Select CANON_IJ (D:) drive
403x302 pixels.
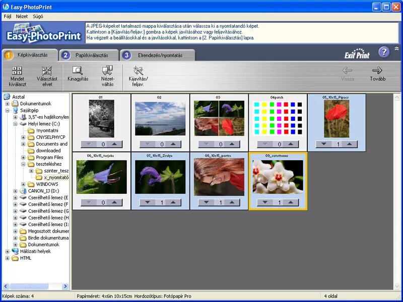pyautogui.click(x=43, y=191)
